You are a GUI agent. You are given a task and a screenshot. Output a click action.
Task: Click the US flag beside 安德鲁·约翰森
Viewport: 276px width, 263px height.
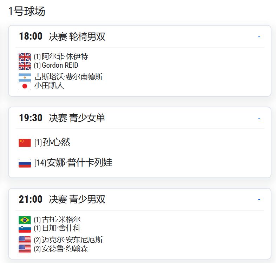[x=25, y=249]
